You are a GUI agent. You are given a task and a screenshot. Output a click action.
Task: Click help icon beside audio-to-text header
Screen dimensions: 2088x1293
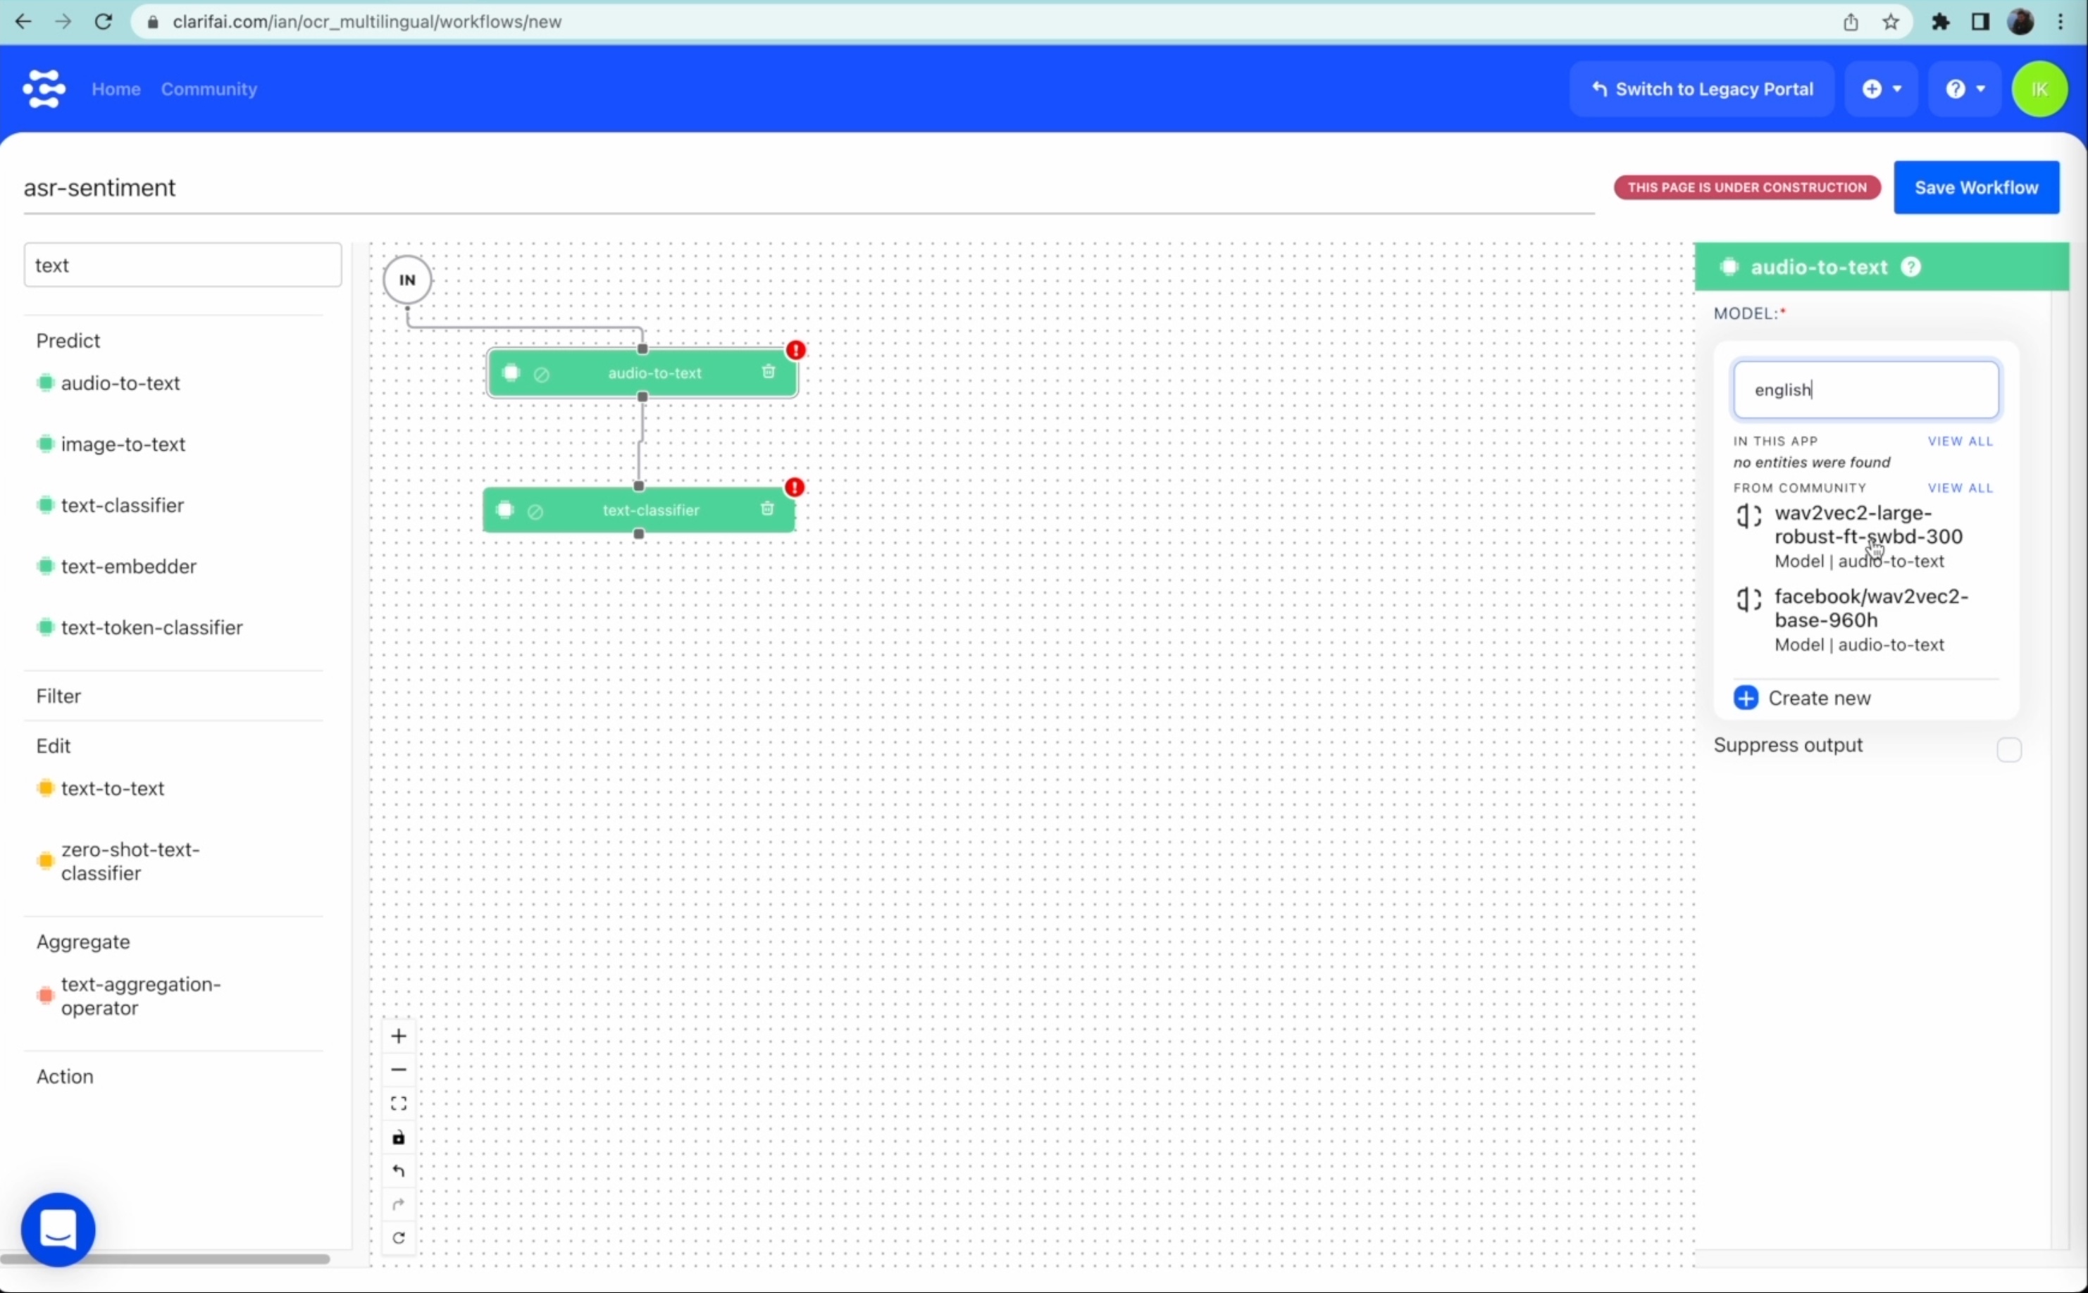(1910, 268)
